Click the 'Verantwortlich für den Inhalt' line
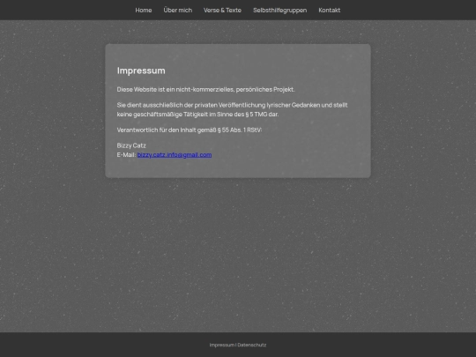Viewport: 476px width, 357px height. click(190, 130)
